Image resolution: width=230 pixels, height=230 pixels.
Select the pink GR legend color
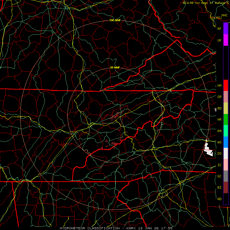tap(226, 97)
